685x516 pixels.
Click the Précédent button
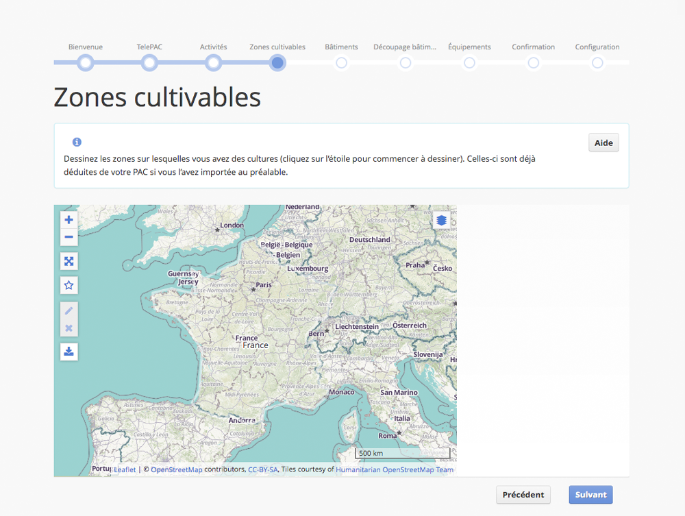point(523,495)
